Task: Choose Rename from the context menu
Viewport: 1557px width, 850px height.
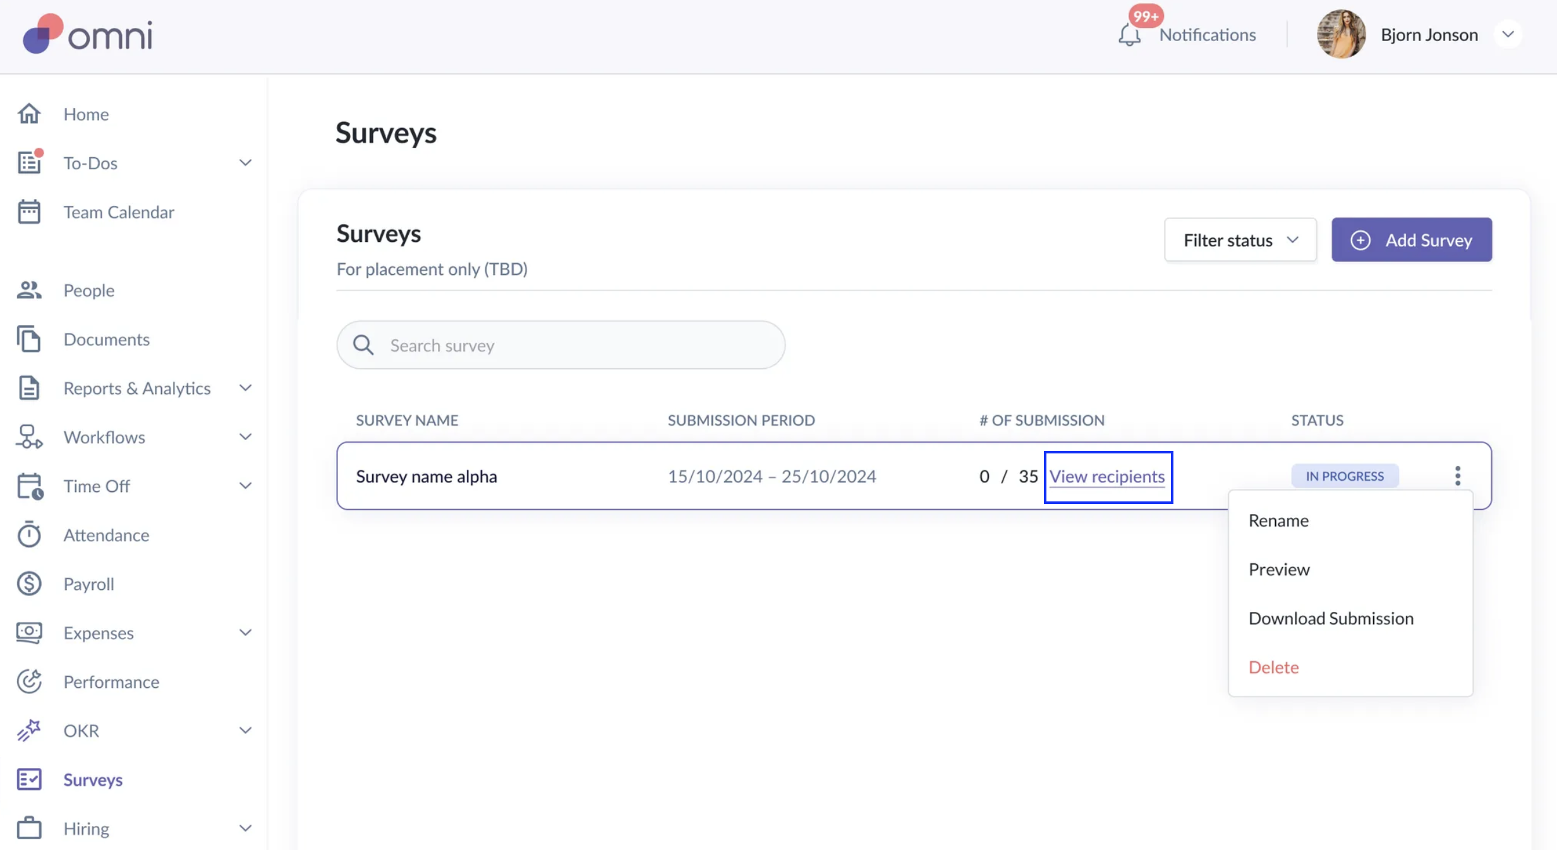Action: click(x=1278, y=520)
